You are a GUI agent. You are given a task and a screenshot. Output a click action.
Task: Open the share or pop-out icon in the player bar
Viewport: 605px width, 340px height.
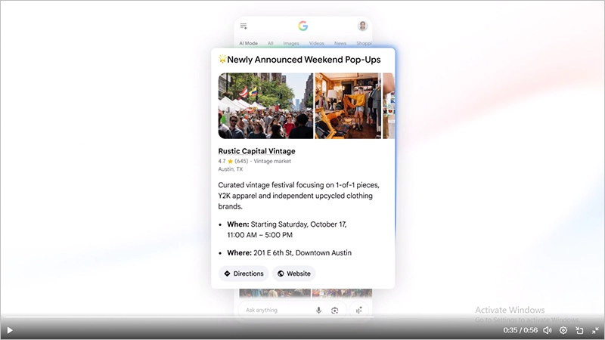[579, 330]
